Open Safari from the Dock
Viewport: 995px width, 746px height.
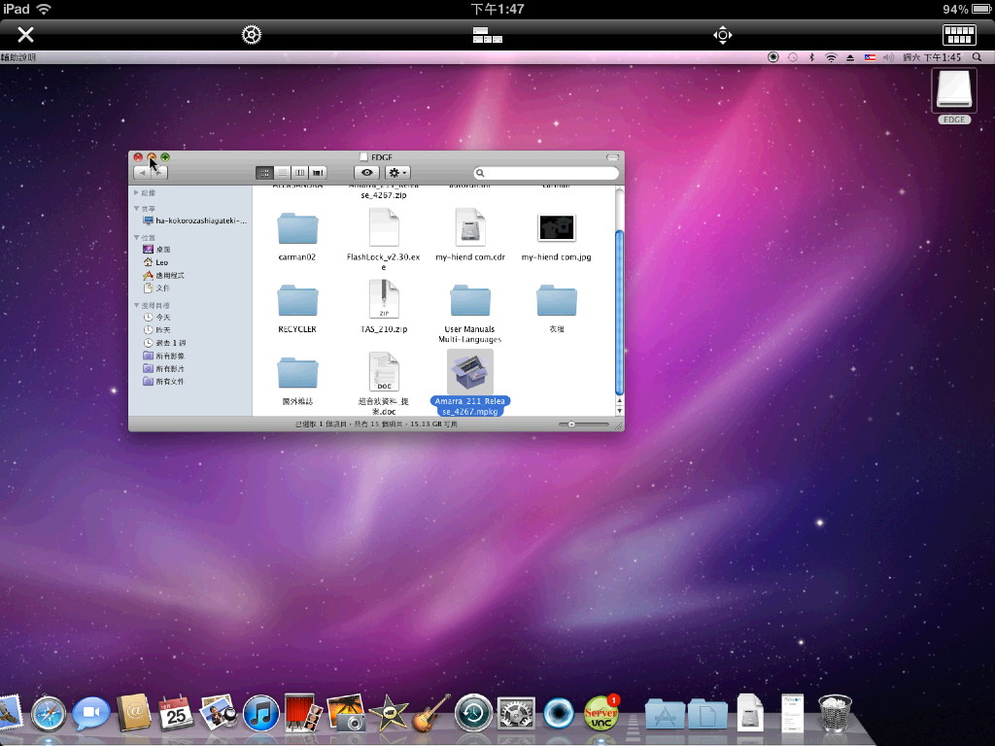point(49,714)
